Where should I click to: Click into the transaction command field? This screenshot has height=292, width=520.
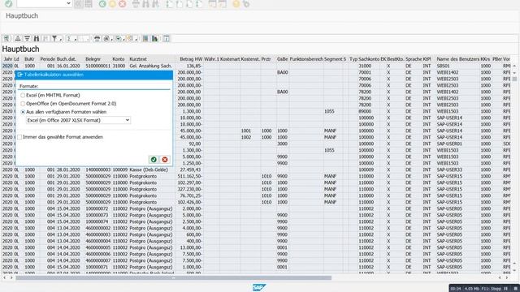41,3
